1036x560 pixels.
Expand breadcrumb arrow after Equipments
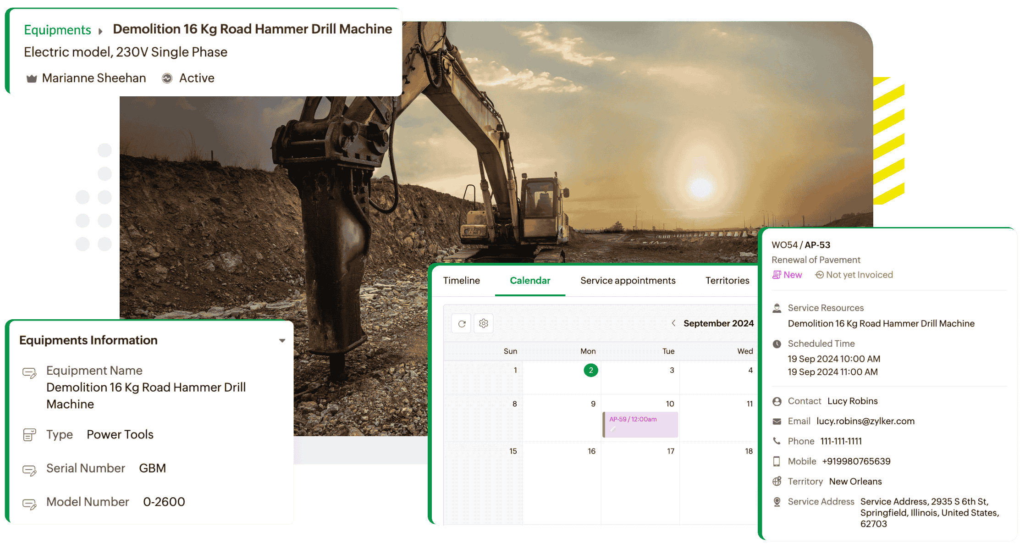coord(100,31)
